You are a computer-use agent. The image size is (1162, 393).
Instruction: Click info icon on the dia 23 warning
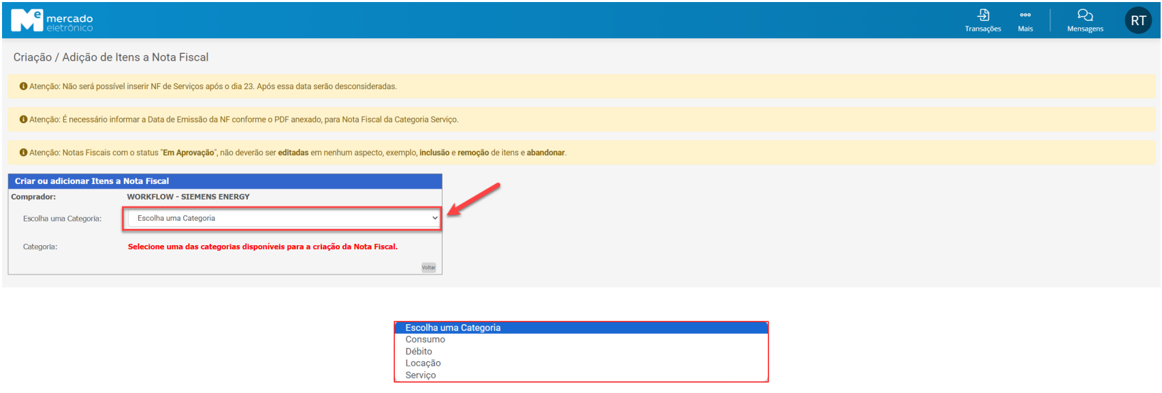23,87
